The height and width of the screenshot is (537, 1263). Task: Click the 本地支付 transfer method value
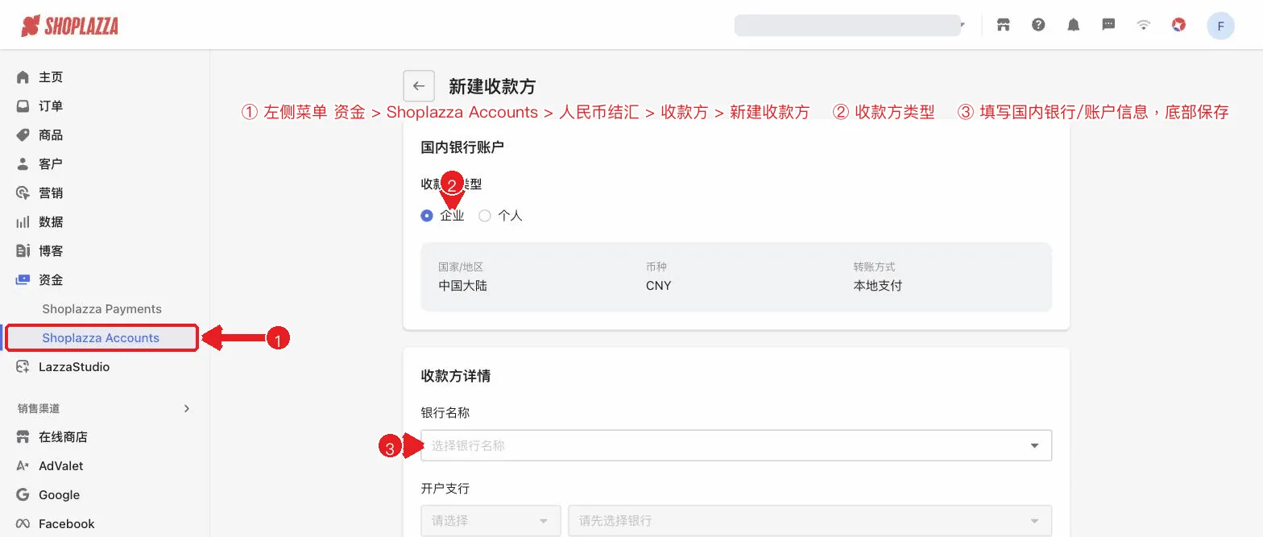tap(878, 286)
